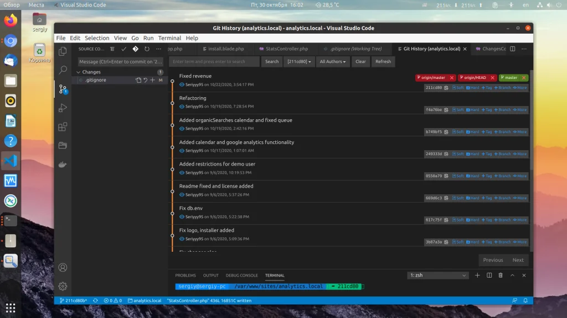567x318 pixels.
Task: Go to Next page of commits
Action: click(518, 260)
